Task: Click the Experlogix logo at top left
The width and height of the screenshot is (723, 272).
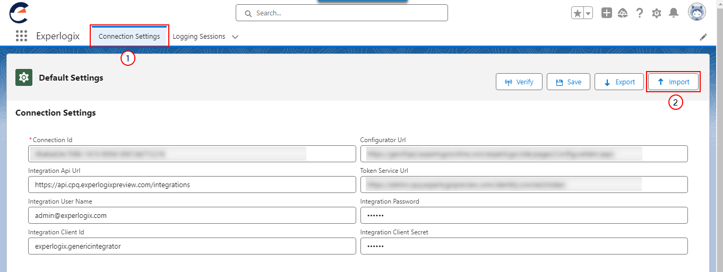Action: pyautogui.click(x=19, y=13)
